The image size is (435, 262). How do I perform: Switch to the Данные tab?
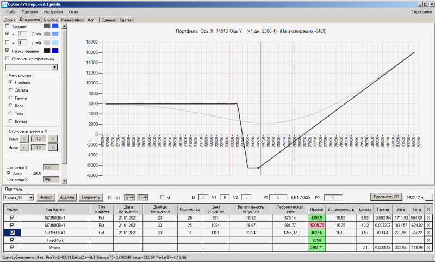[108, 20]
